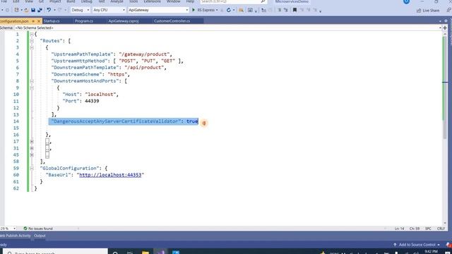Open the Analyze menu
This screenshot has height=254, width=452.
point(117,1)
